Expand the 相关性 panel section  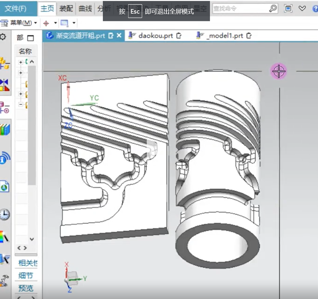click(28, 263)
